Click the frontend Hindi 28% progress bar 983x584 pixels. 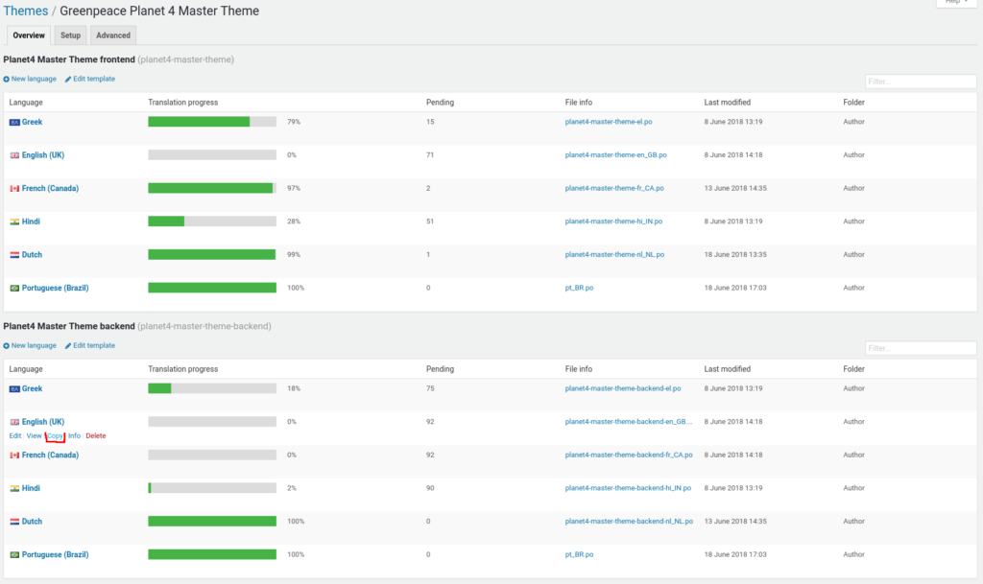click(212, 222)
